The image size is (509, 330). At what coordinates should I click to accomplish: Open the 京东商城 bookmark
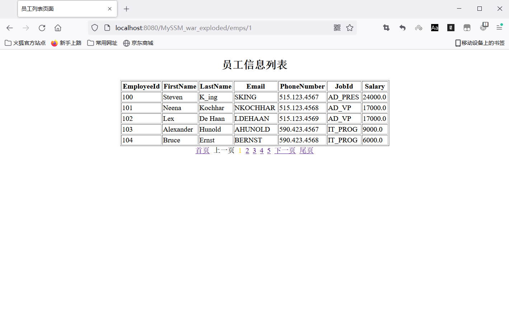click(x=138, y=43)
